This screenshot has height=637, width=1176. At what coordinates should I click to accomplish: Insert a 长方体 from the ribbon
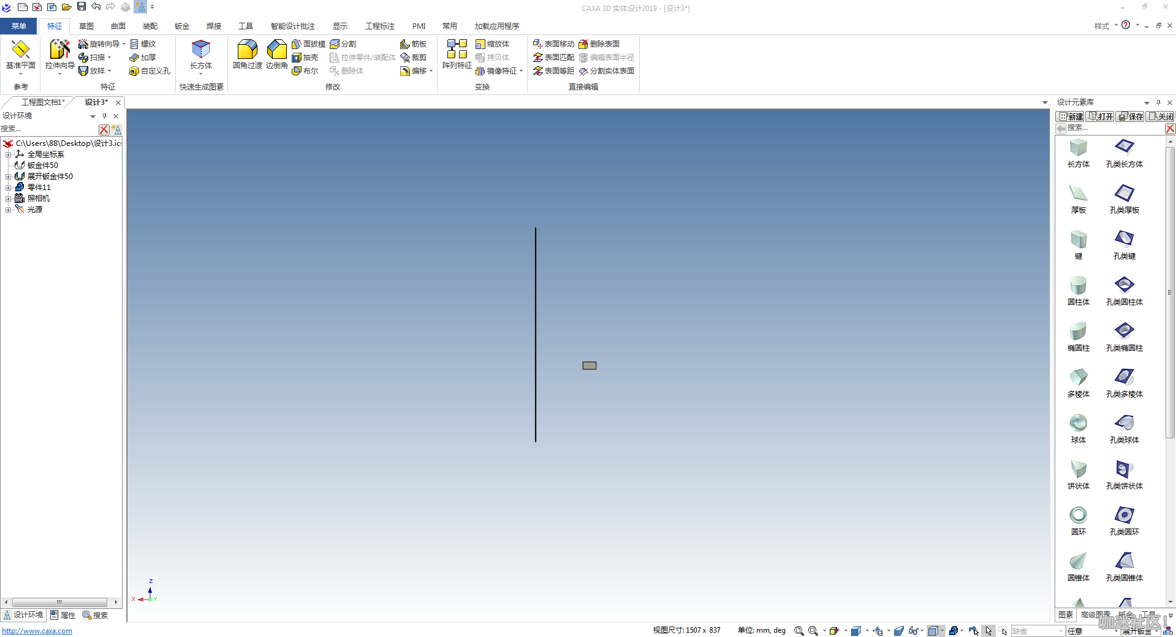coord(201,55)
